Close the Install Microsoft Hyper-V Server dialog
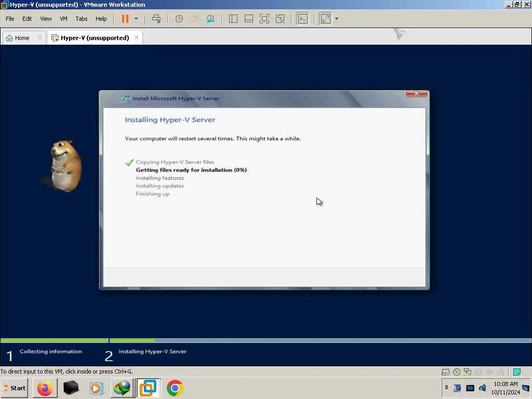Image resolution: width=532 pixels, height=399 pixels. point(416,94)
